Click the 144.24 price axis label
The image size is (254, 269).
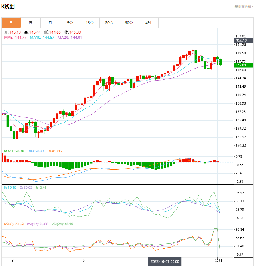coord(241,78)
